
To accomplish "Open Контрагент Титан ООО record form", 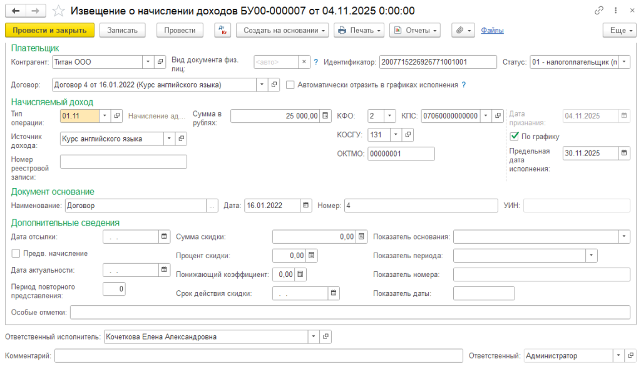I will coord(160,62).
